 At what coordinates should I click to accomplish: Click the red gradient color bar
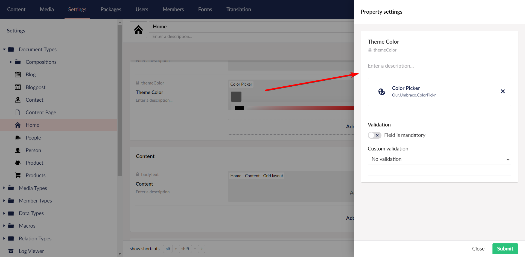click(301, 108)
